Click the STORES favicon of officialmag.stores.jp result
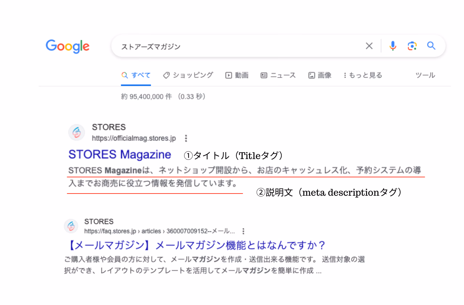Viewport: 464px width, 305px height. tap(76, 133)
